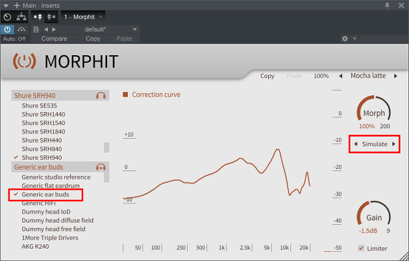Choose Shure SRH1840 from the list
Viewport: 409px width, 261px height.
tap(43, 131)
